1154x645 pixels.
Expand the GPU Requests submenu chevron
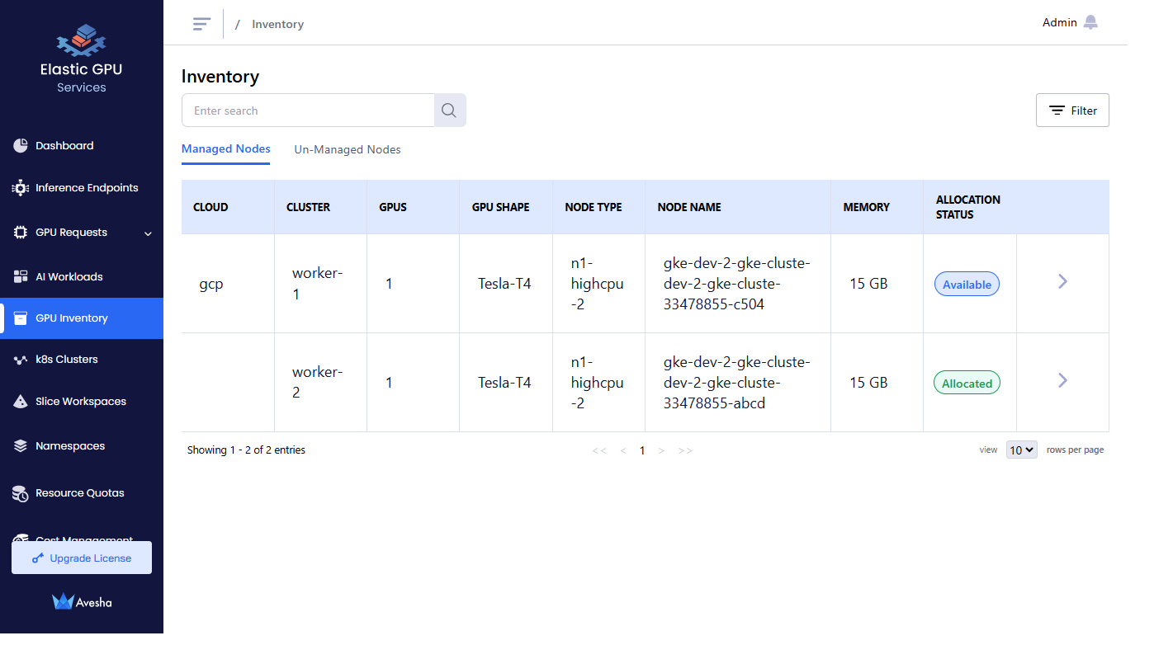point(149,233)
